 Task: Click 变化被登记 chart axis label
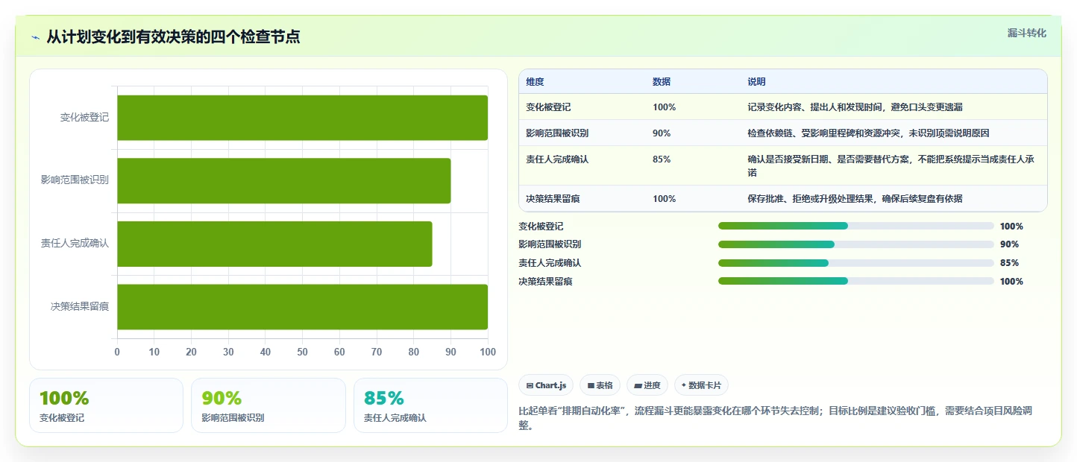[x=84, y=118]
